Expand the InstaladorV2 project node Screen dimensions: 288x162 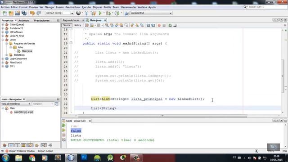click(x=3, y=28)
